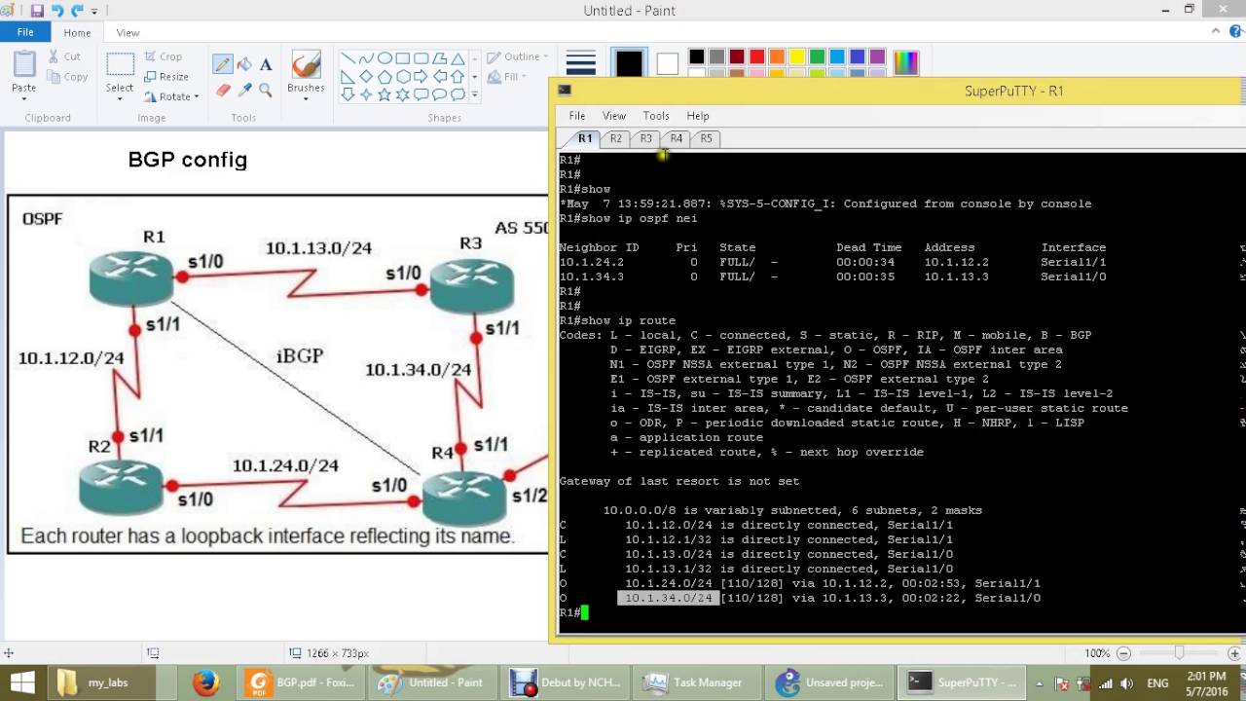Select the Magnifier tool
The width and height of the screenshot is (1246, 701).
point(265,91)
